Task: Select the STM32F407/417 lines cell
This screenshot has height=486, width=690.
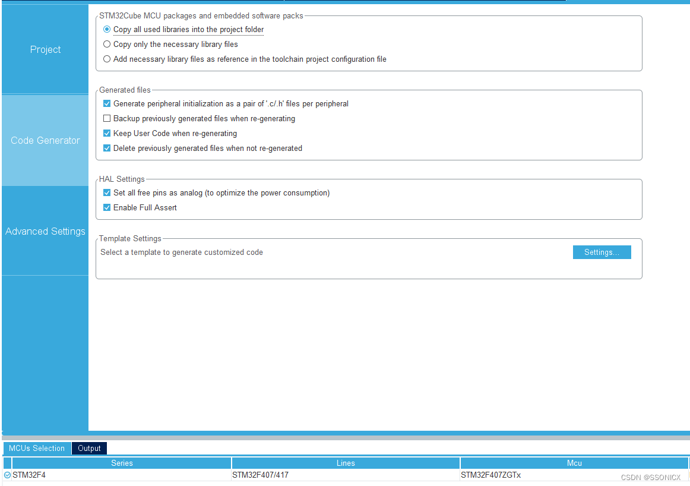Action: pos(346,475)
